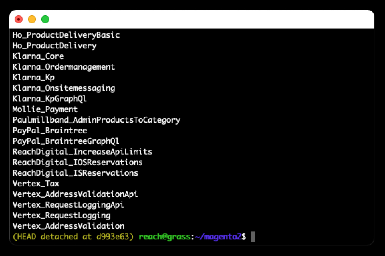Click the Vertex_AddressValidationApi line

pyautogui.click(x=75, y=194)
